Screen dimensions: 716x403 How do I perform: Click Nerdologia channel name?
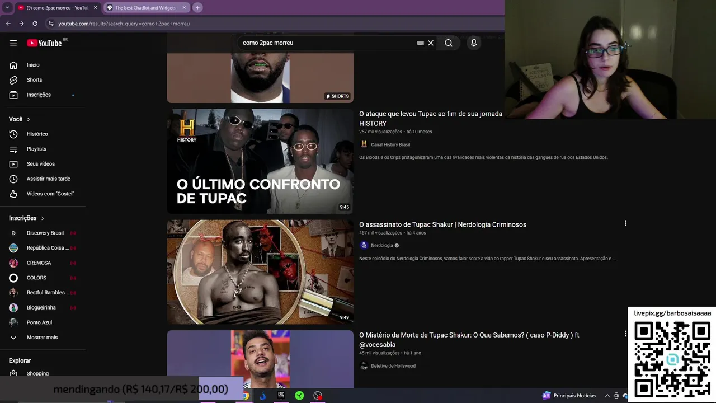[x=382, y=245]
